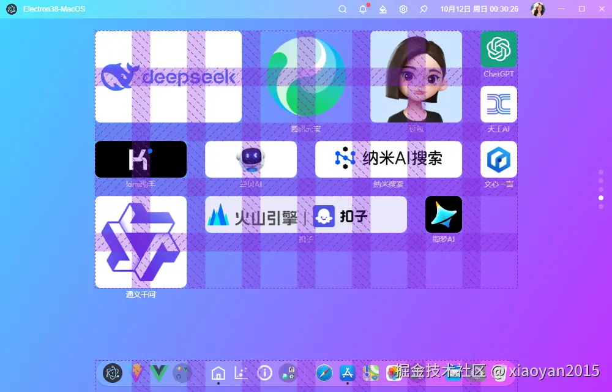
Task: Launch 即梦AI
Action: (x=443, y=214)
